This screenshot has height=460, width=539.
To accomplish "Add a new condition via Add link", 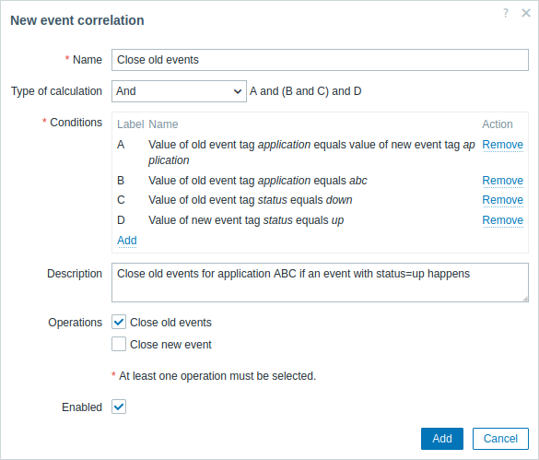I will [127, 241].
